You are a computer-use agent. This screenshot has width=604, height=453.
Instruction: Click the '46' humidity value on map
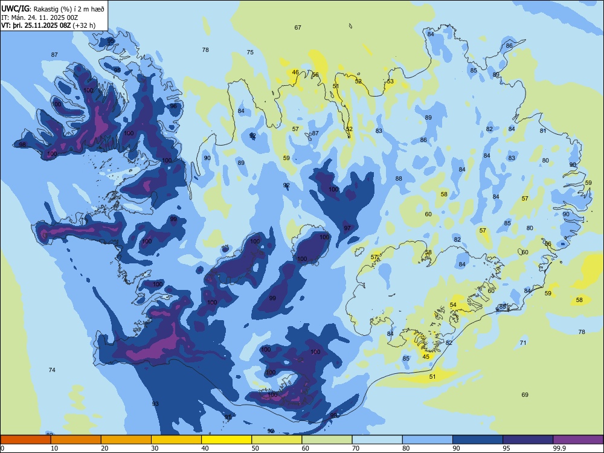[295, 72]
